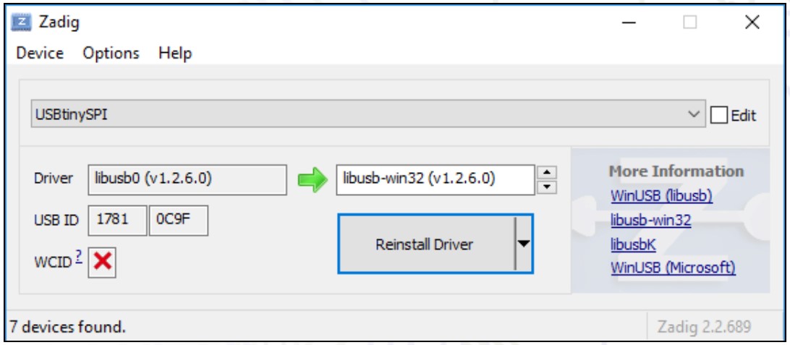The height and width of the screenshot is (345, 790).
Task: Click the USB product ID field 0C9F
Action: click(x=178, y=222)
